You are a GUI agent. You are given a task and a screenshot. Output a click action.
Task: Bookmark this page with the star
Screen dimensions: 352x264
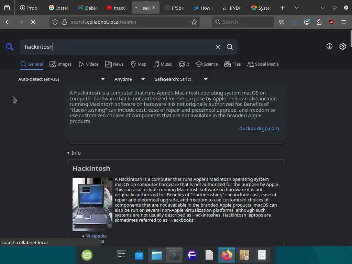click(x=194, y=22)
